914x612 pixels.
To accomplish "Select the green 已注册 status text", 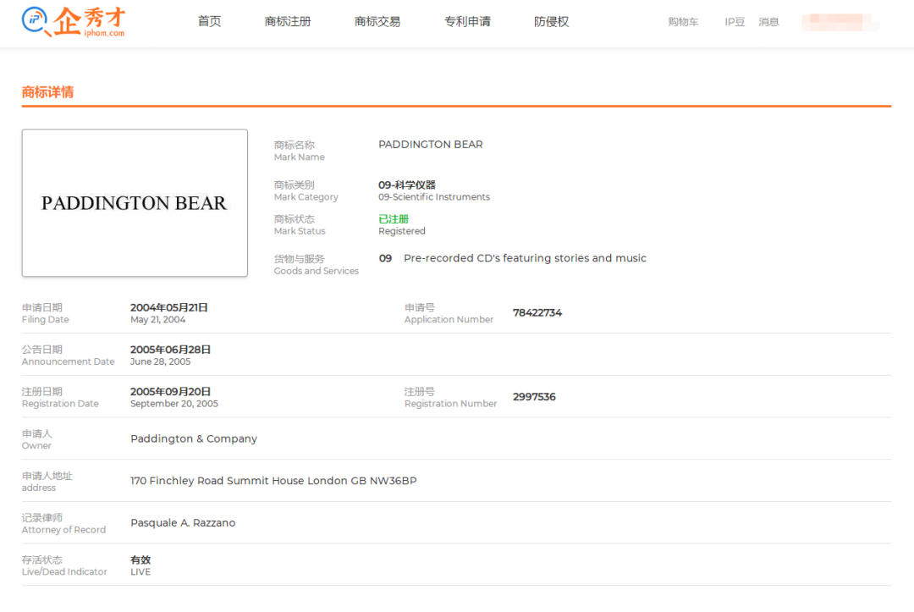I will [x=394, y=219].
